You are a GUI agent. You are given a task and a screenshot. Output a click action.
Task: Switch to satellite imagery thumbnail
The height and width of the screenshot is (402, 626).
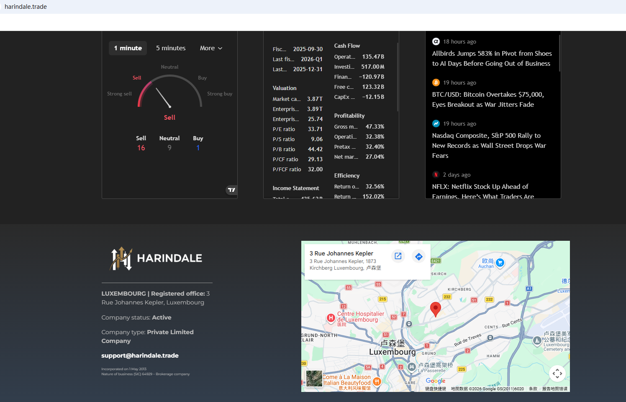[x=314, y=379]
